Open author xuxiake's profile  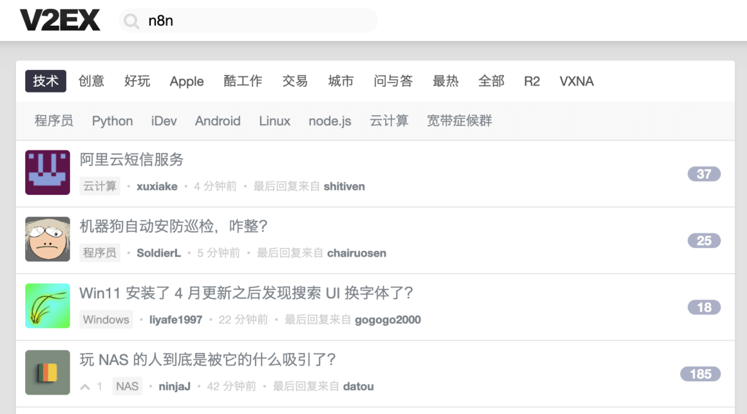[157, 186]
